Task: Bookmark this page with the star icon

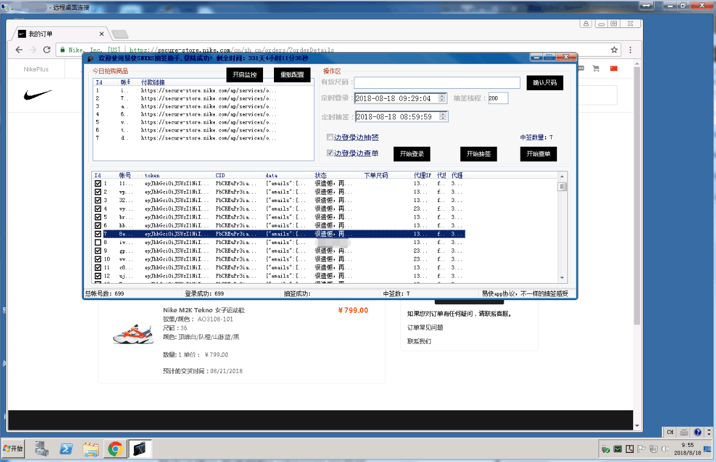Action: pos(614,50)
